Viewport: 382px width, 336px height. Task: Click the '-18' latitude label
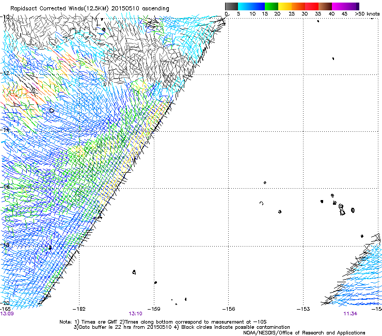[x=5, y=245]
